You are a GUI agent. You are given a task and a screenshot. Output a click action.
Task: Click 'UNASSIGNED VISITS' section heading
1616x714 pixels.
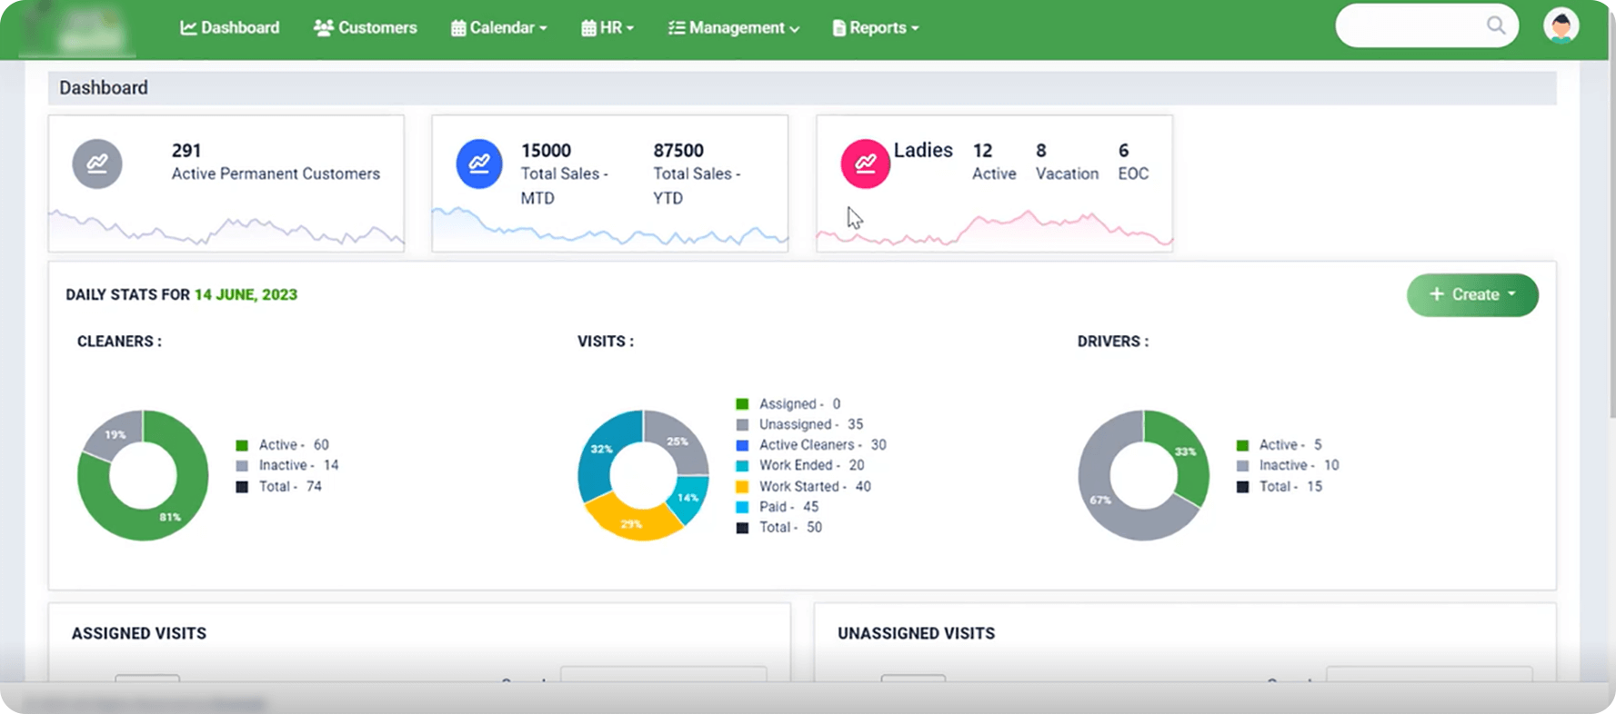coord(916,633)
